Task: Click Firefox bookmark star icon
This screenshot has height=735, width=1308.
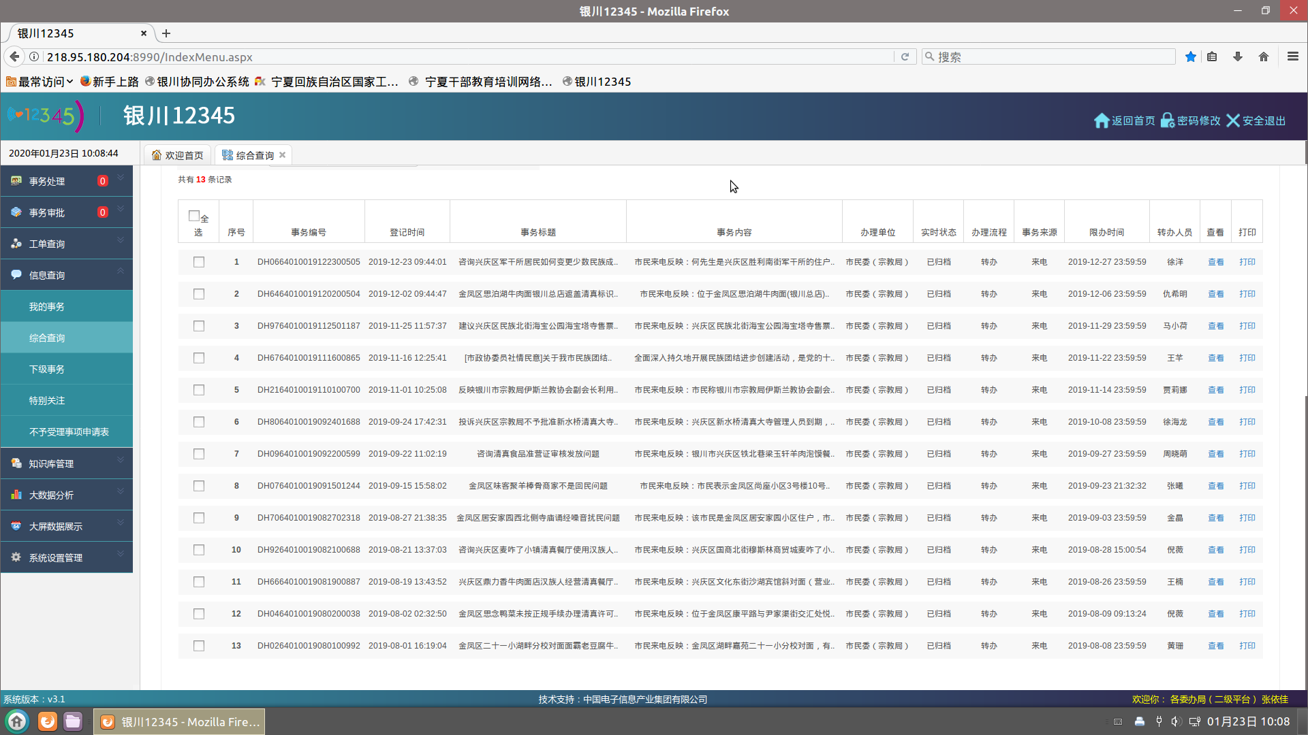Action: (x=1190, y=56)
